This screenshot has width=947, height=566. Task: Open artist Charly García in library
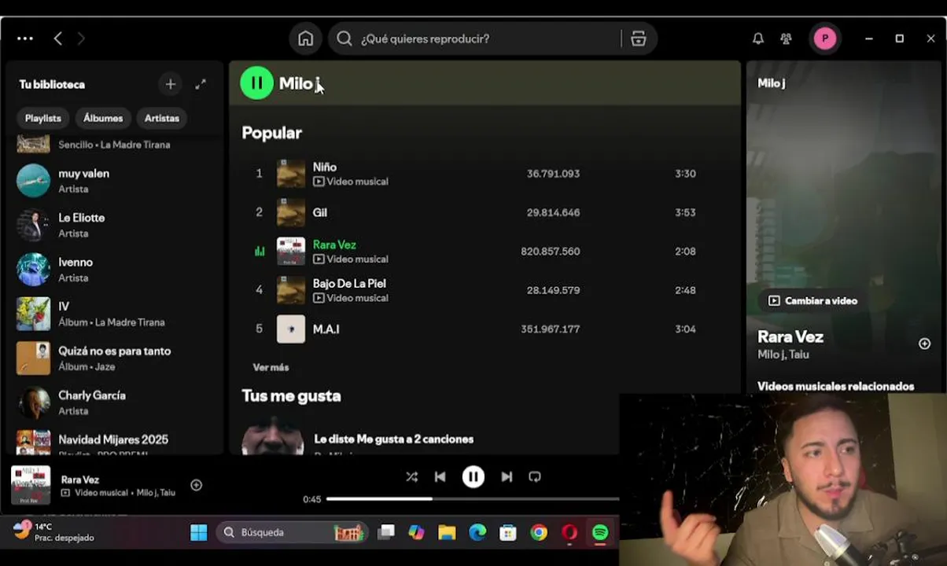pos(114,402)
